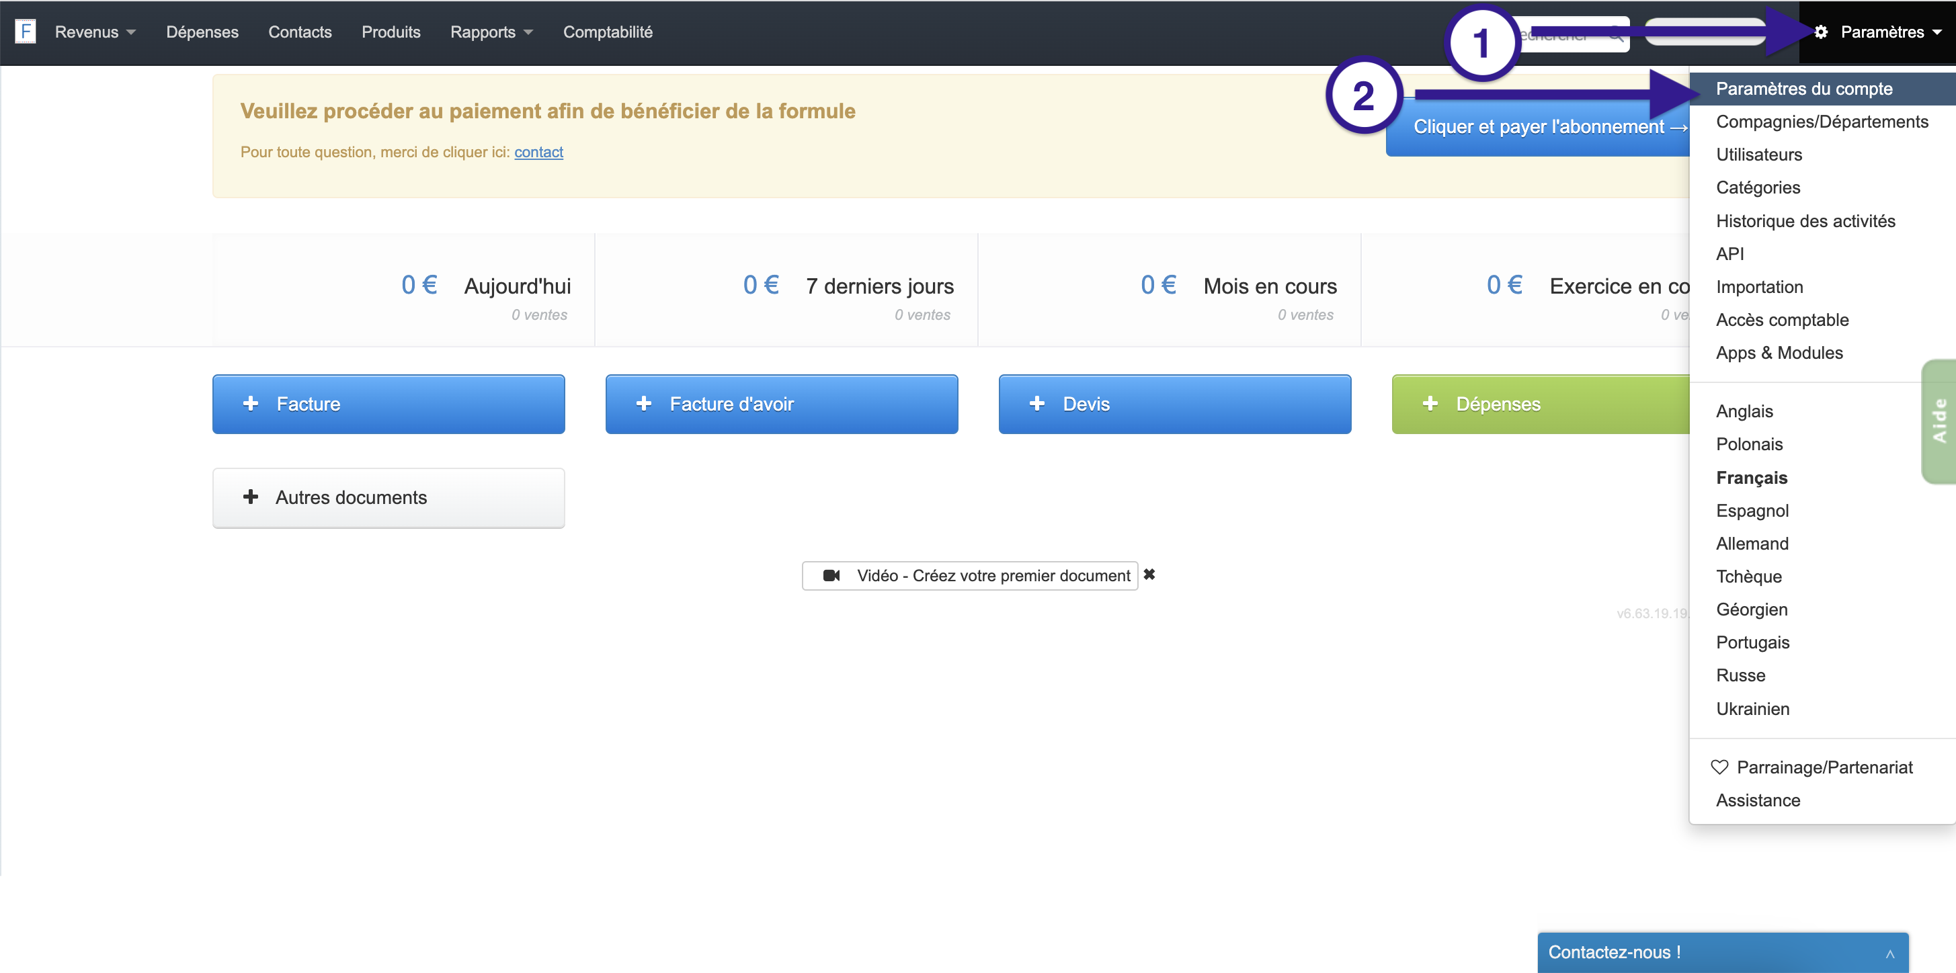Select Importation menu entry
This screenshot has height=973, width=1956.
(x=1822, y=287)
